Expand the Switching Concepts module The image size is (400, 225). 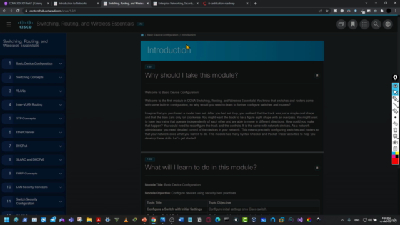61,77
